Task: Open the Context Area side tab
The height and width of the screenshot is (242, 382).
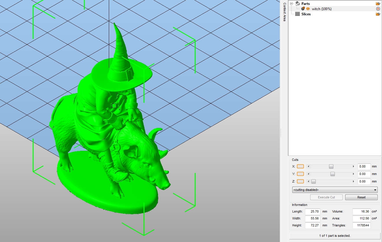Action: tap(284, 12)
